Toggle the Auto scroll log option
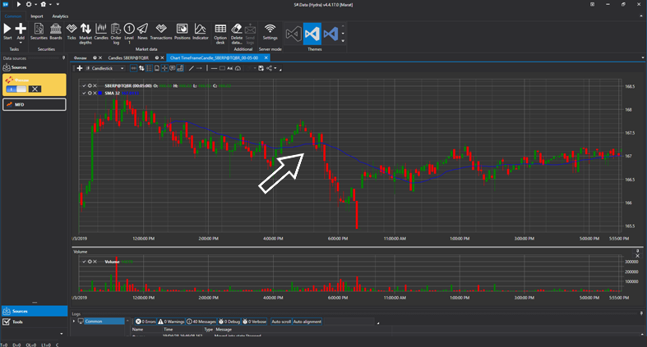This screenshot has height=347, width=647. [280, 321]
